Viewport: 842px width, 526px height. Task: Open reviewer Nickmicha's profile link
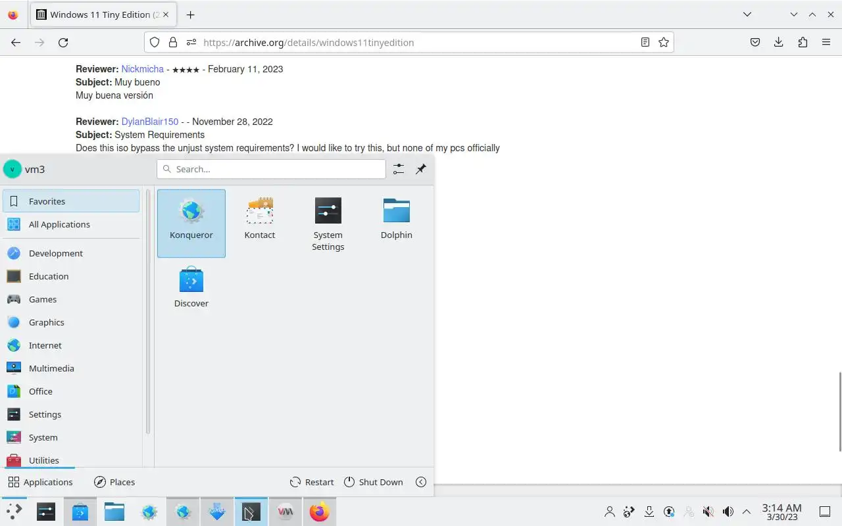[143, 69]
